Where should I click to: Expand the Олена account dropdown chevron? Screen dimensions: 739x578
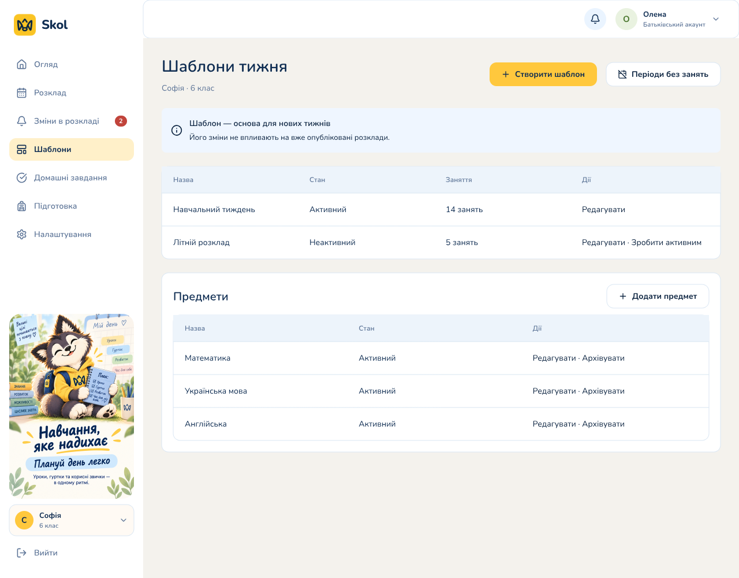716,19
